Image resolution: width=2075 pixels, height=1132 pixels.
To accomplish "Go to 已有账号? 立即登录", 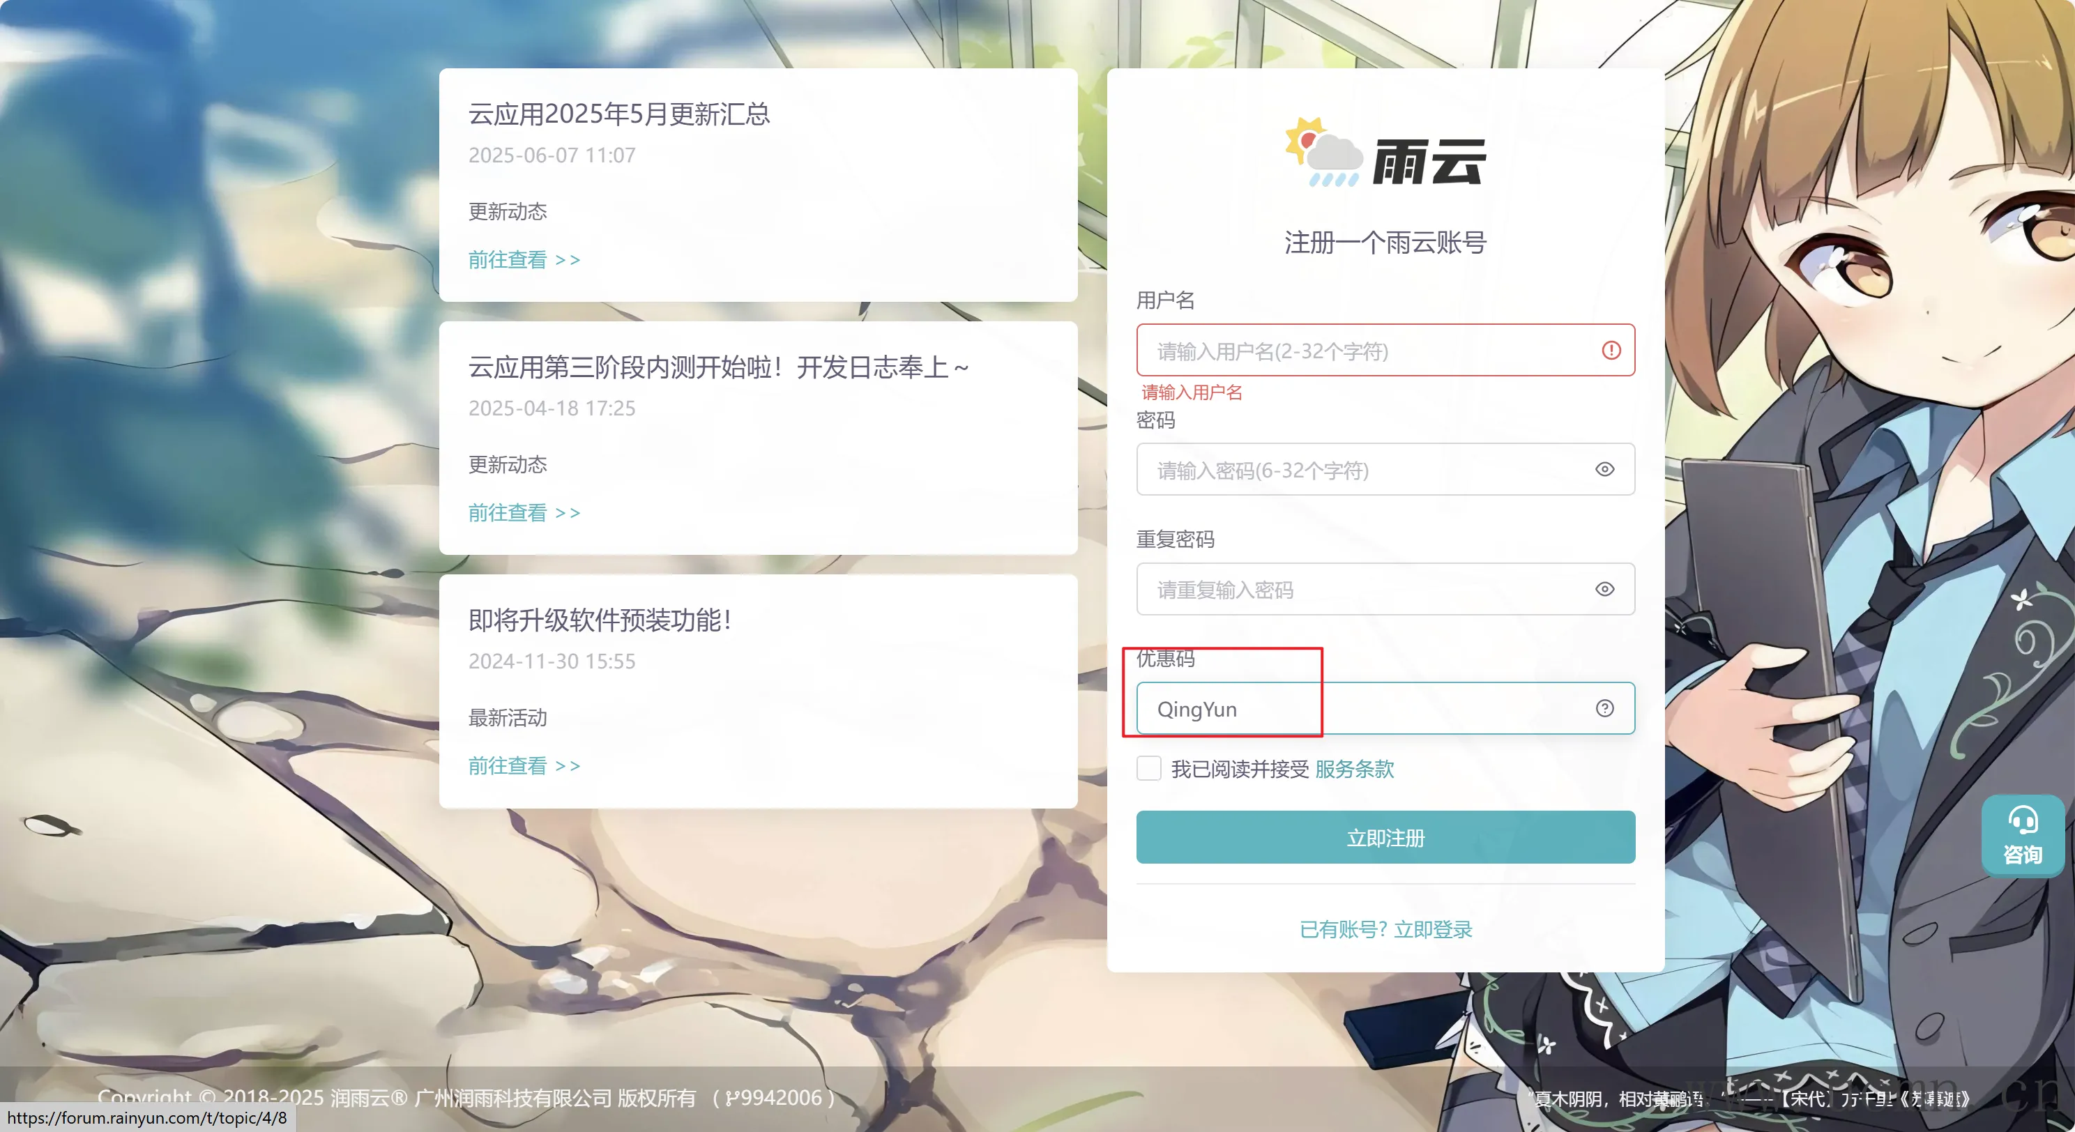I will tap(1385, 929).
